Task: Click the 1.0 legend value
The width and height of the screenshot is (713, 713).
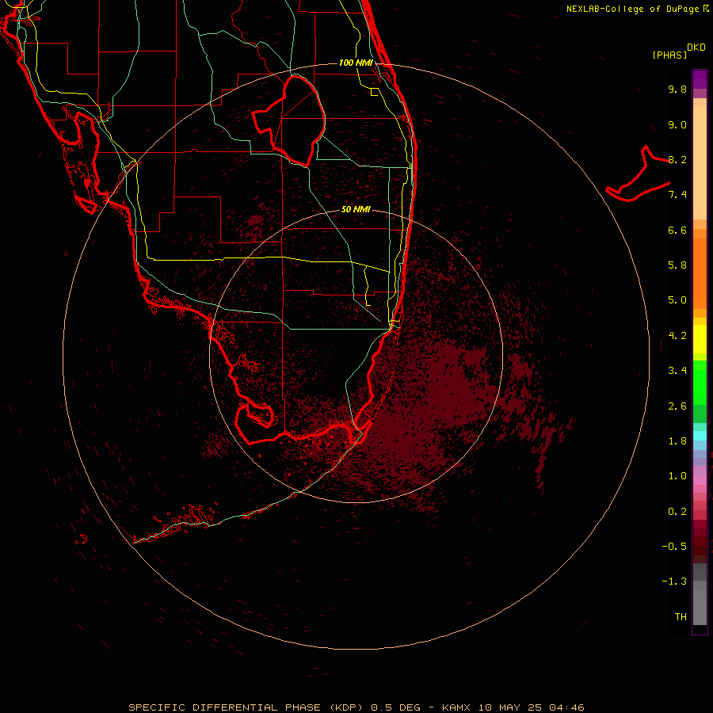Action: pyautogui.click(x=677, y=476)
